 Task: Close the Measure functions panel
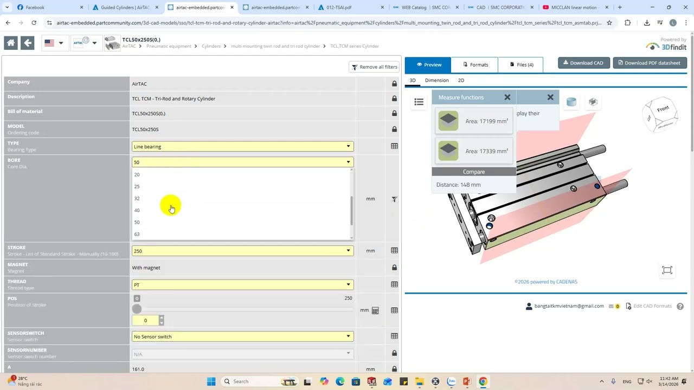(x=507, y=97)
